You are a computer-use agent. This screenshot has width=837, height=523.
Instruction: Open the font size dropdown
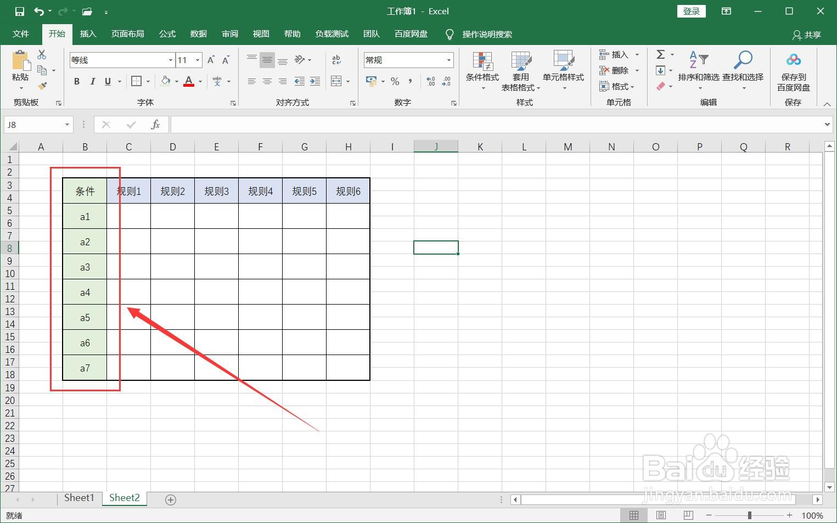pyautogui.click(x=198, y=60)
